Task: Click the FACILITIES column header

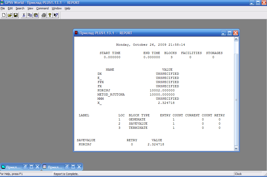Action: [191, 53]
